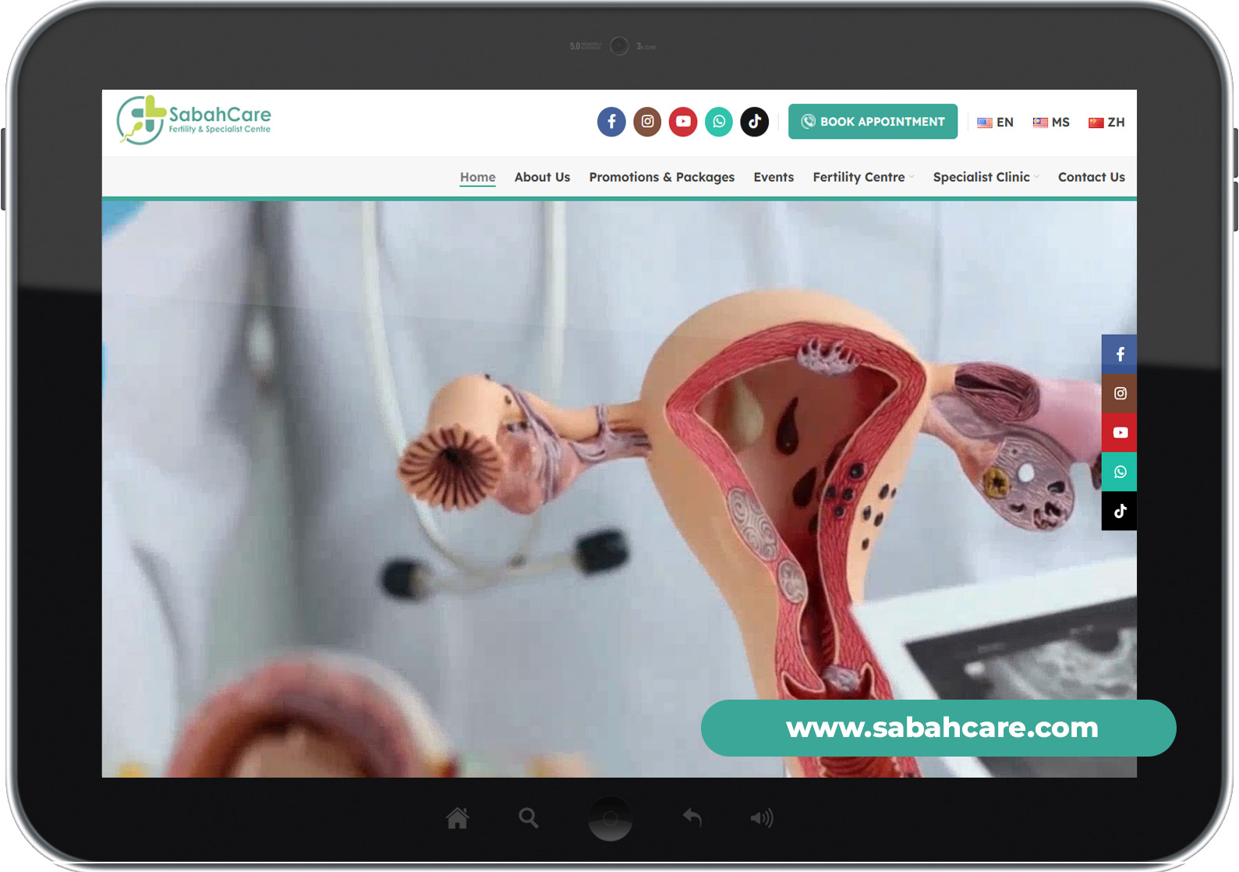Click the YouTube icon in side floating bar
The width and height of the screenshot is (1239, 872).
1119,433
